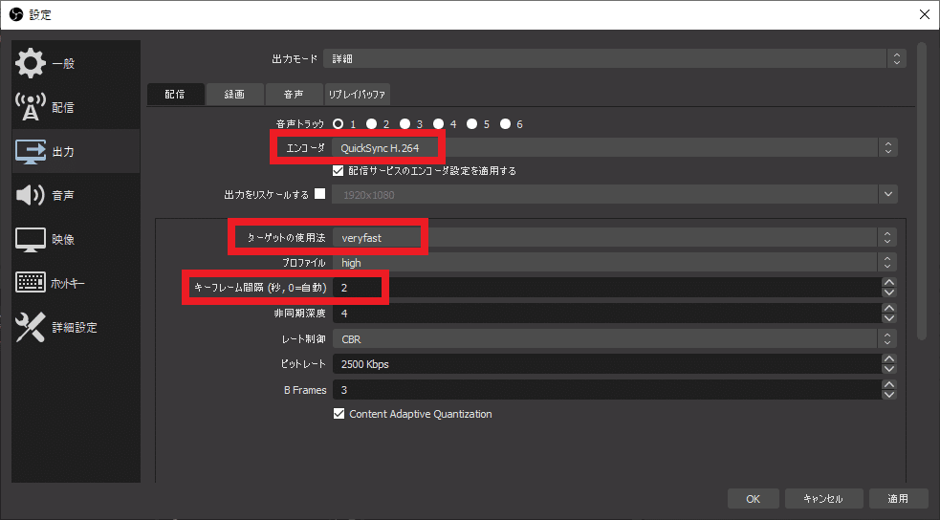
Task: Decrease the 非同期深度 value with down arrow
Action: [889, 318]
